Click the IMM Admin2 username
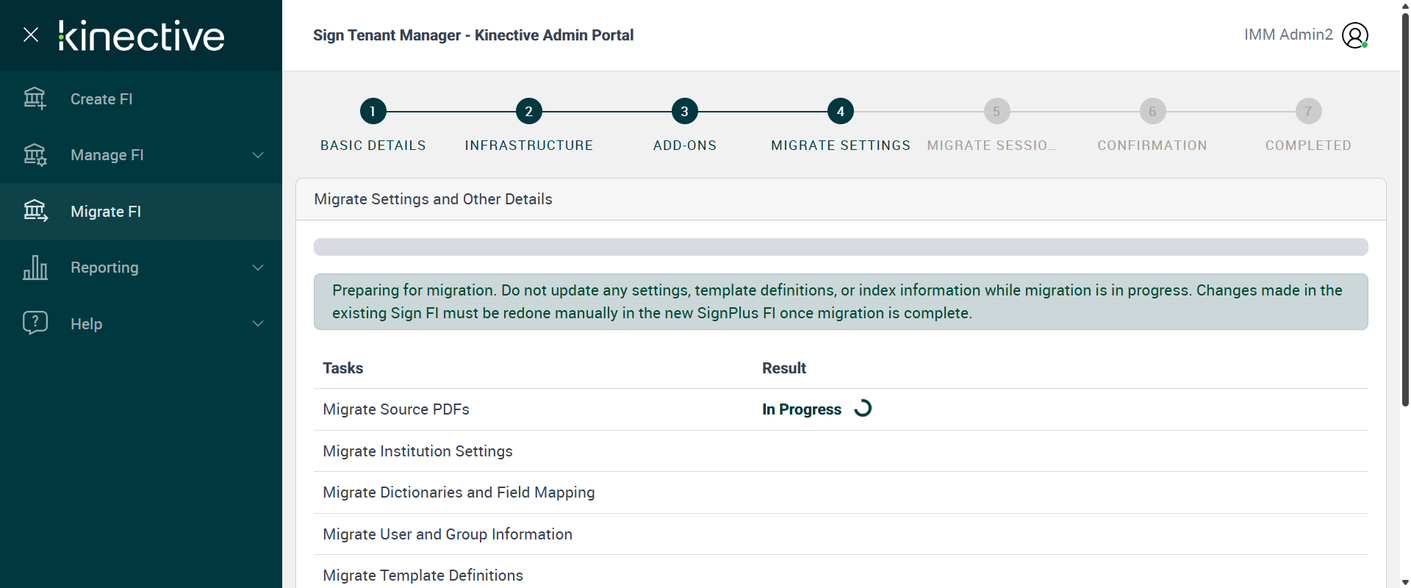Screen dimensions: 1411x588 [x=1288, y=35]
